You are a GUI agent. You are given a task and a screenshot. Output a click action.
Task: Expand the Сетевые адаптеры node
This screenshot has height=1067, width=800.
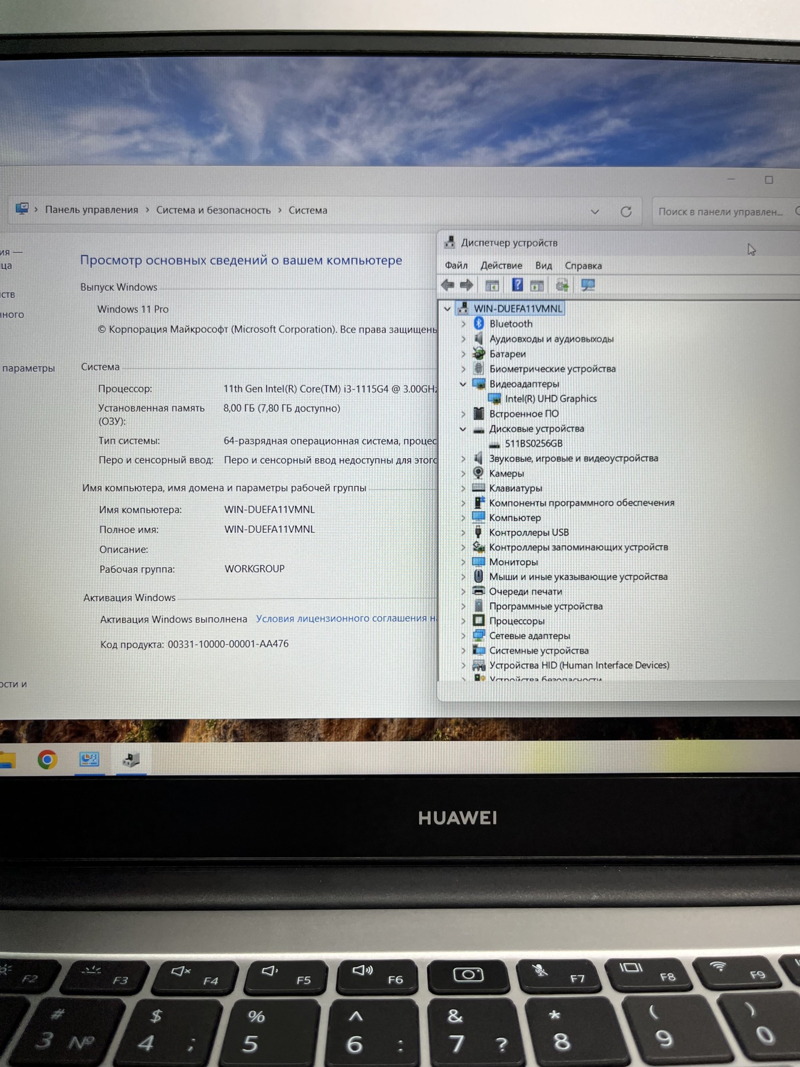(x=463, y=635)
